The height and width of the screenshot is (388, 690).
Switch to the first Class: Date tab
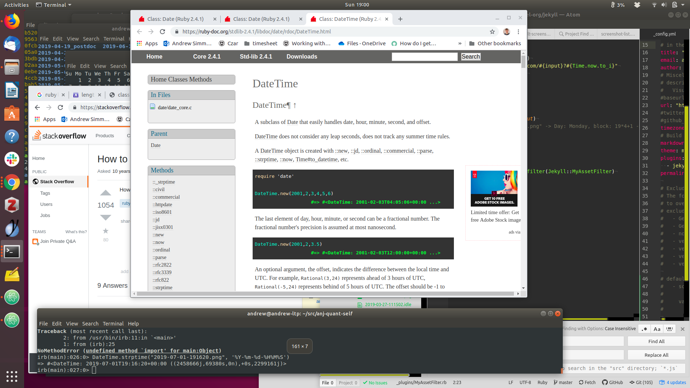pyautogui.click(x=175, y=19)
